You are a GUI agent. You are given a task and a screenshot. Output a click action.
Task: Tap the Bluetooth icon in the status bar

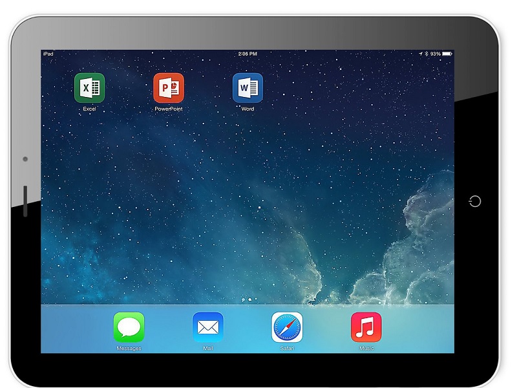(x=426, y=53)
